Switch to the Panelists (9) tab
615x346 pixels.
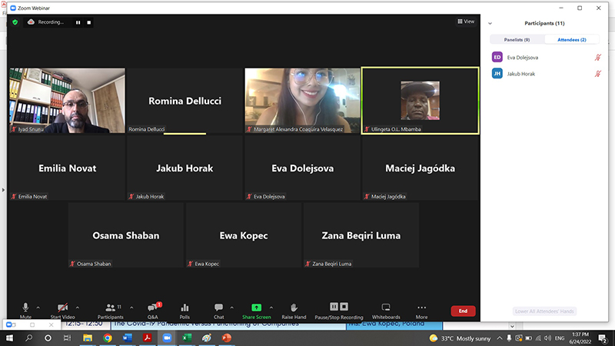(517, 39)
